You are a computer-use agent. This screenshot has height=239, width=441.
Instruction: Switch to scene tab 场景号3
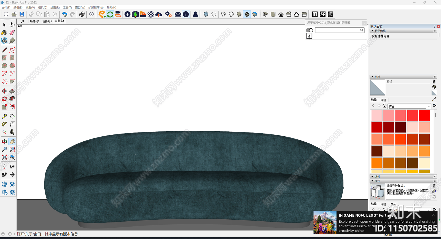click(x=47, y=21)
